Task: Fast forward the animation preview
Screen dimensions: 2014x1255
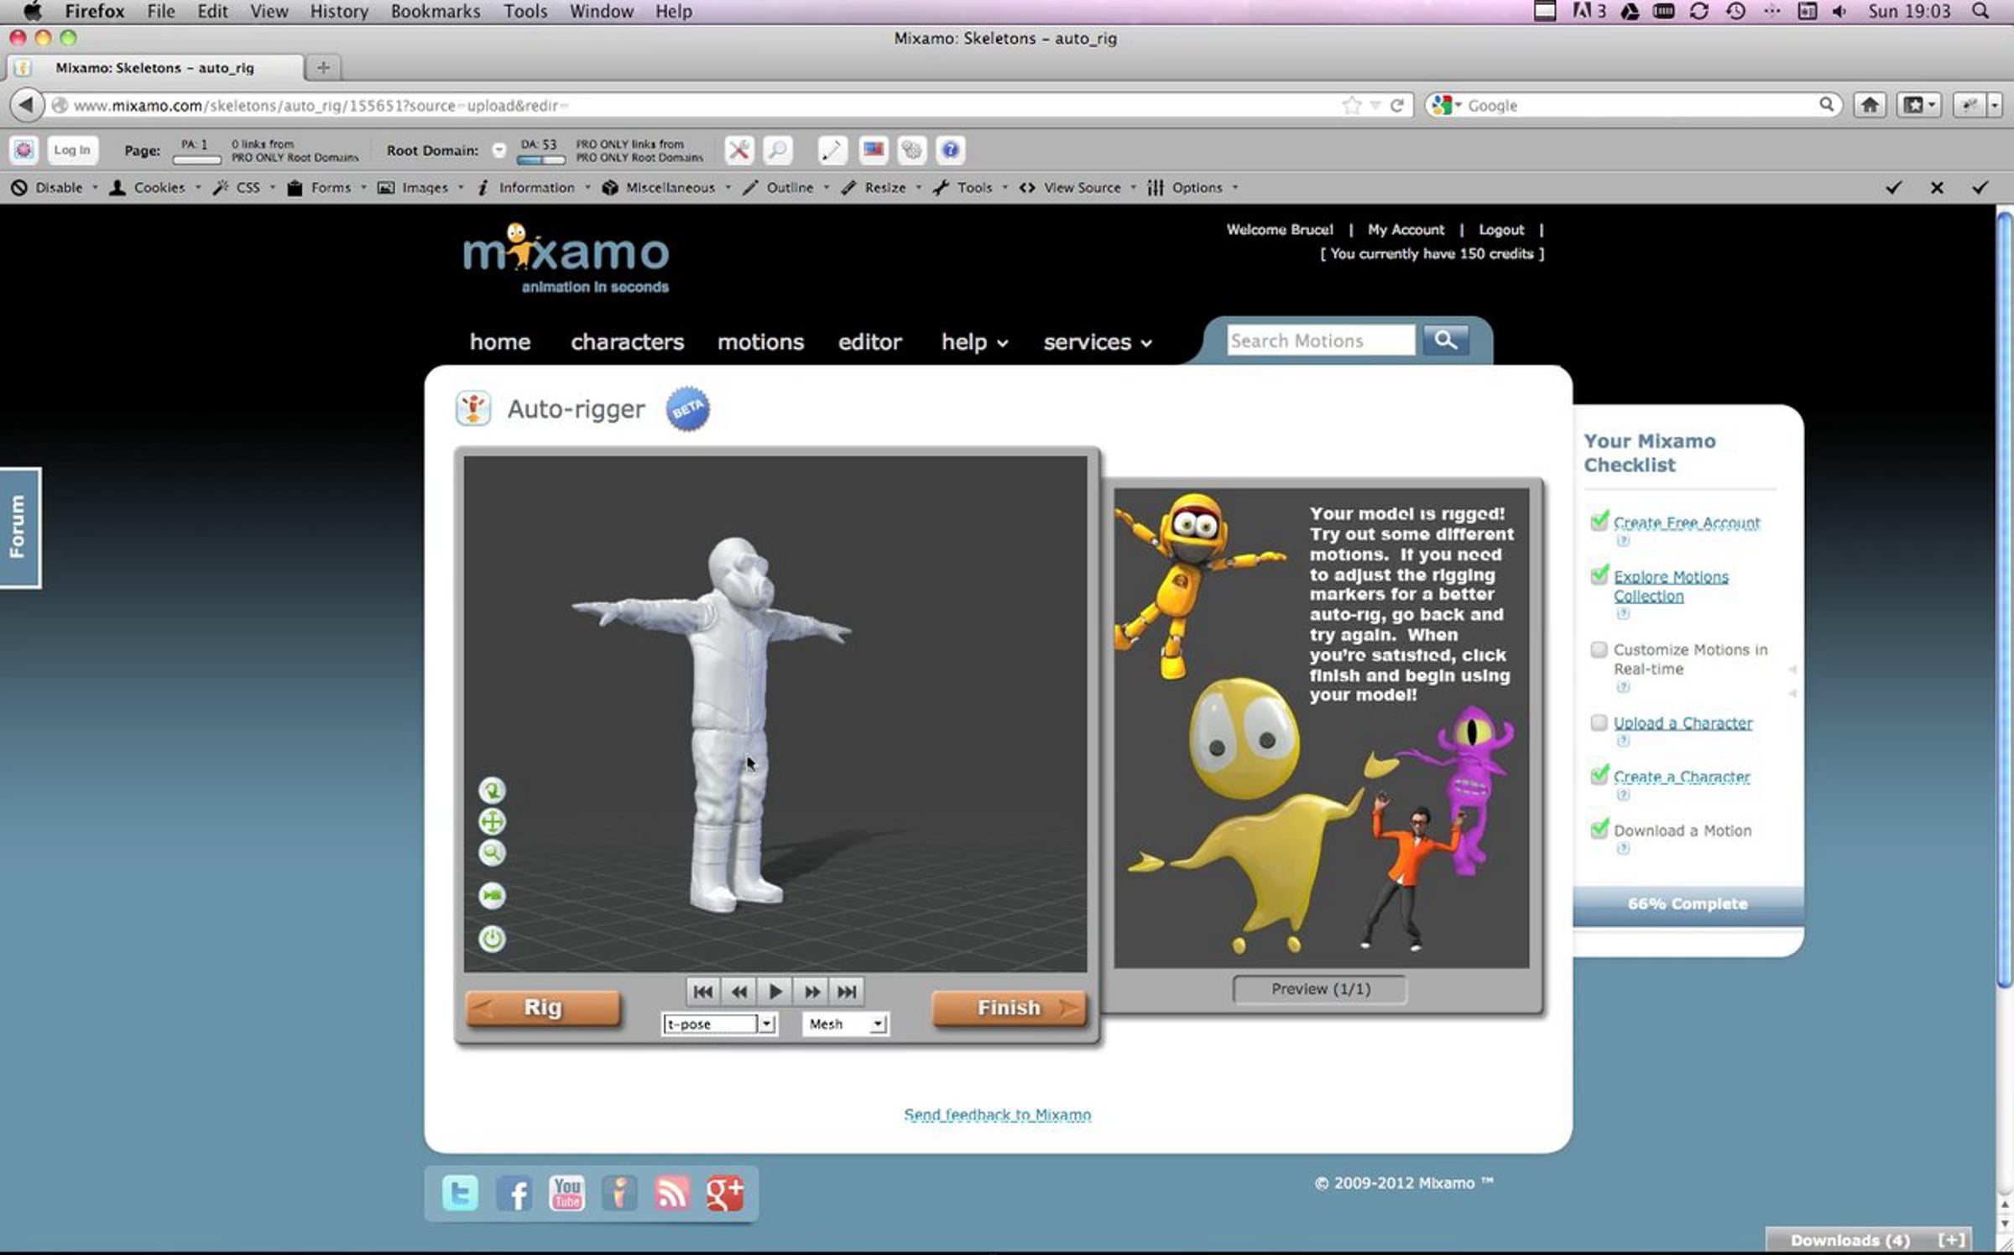Action: click(x=811, y=992)
